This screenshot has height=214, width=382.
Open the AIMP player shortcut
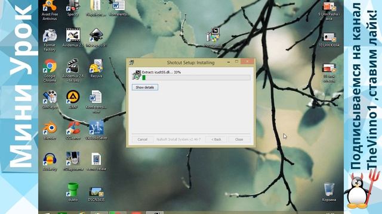pyautogui.click(x=73, y=99)
